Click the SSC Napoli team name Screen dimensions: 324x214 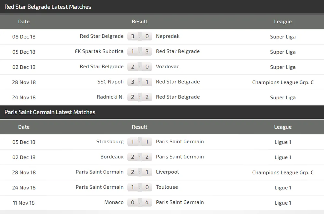pos(110,82)
